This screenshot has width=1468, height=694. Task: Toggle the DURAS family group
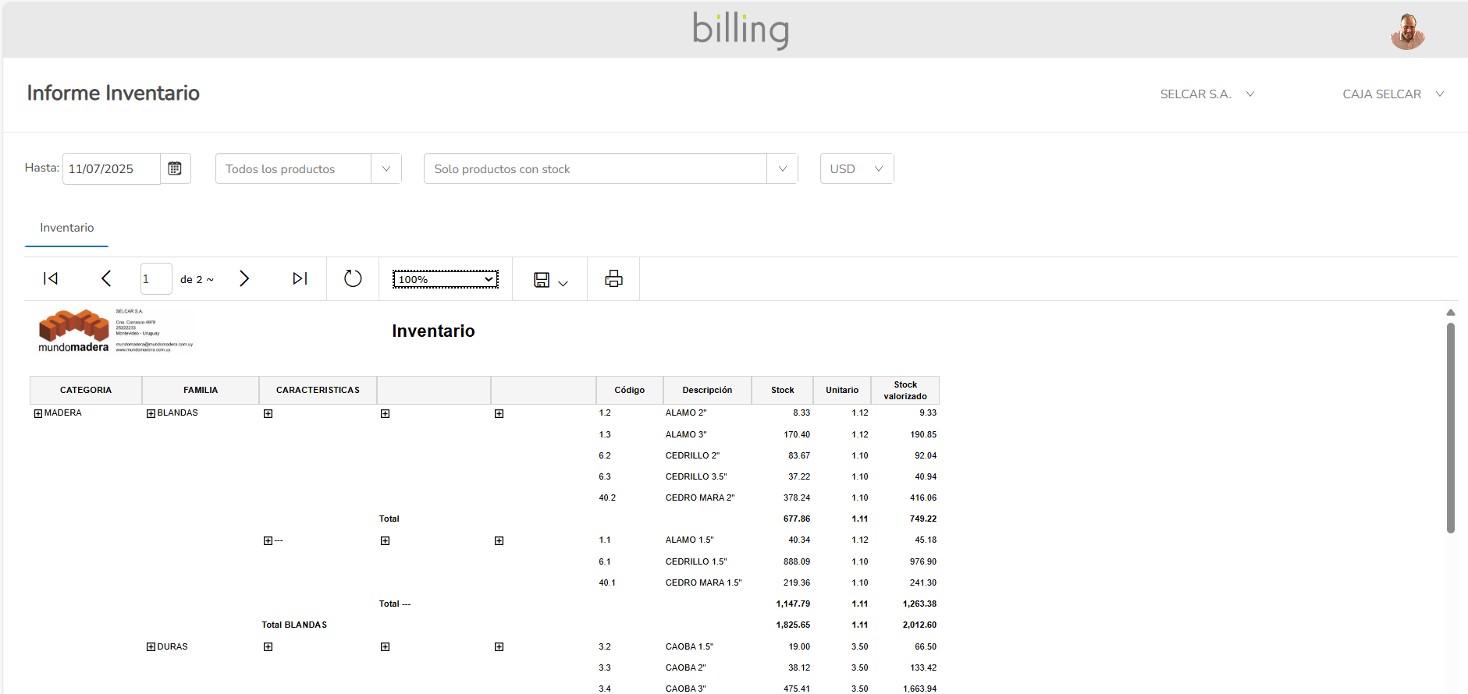[151, 647]
